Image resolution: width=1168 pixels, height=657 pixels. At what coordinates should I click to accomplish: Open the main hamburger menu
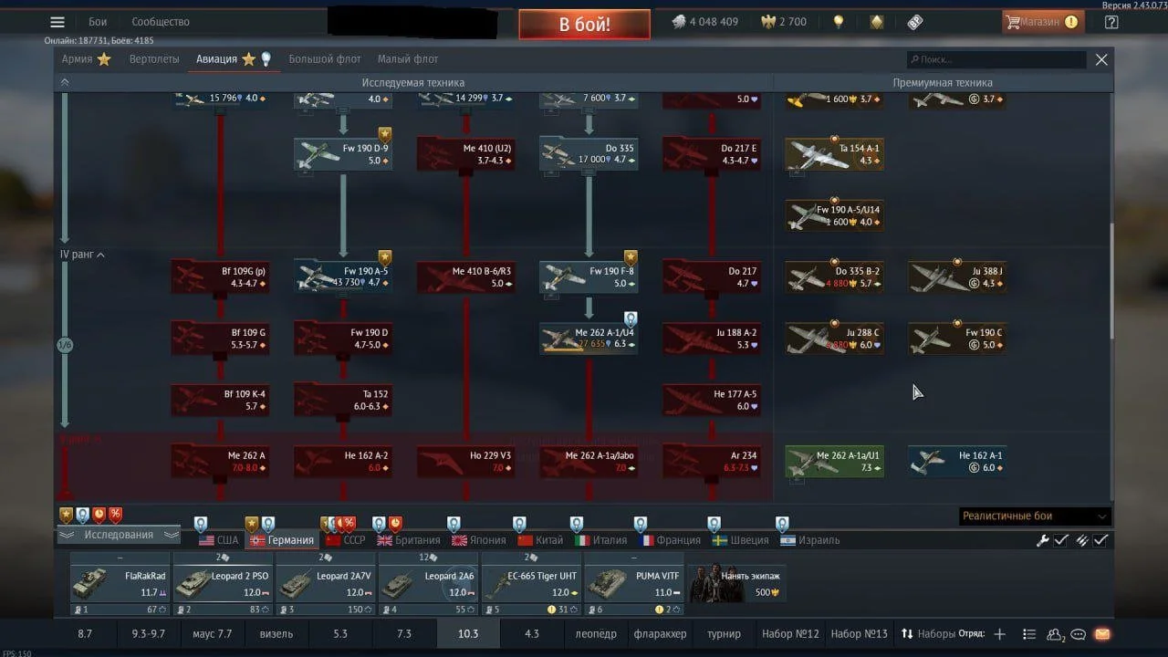(x=57, y=22)
